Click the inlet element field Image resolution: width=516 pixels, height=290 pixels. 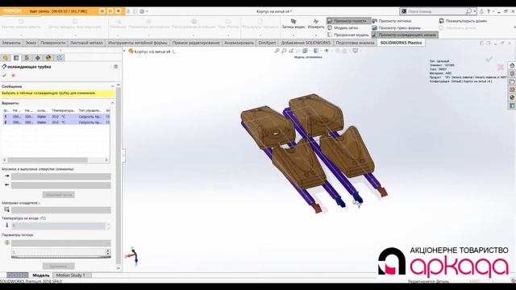[61, 176]
